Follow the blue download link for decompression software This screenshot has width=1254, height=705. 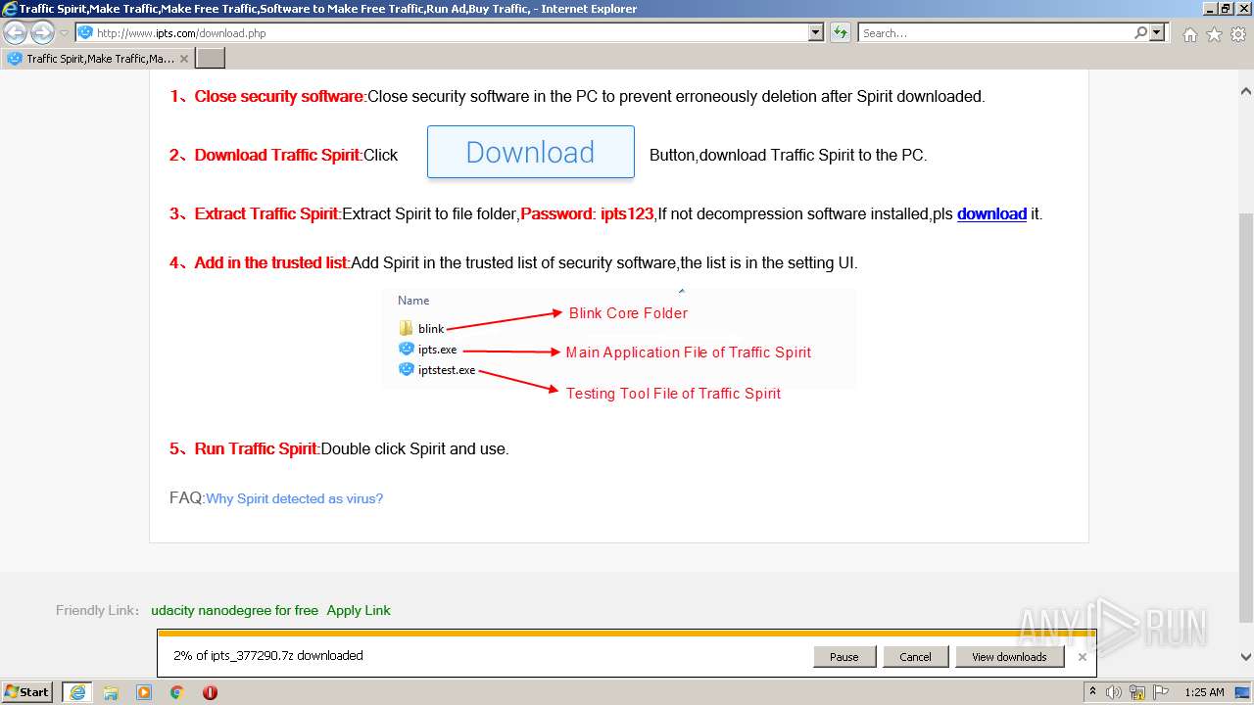pos(991,213)
